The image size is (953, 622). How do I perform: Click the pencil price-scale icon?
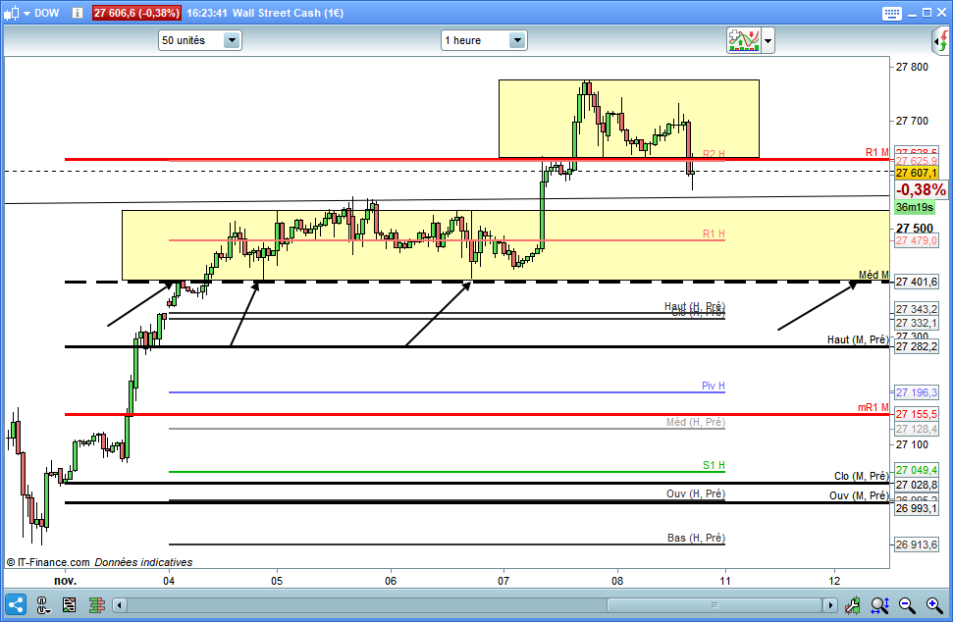coord(852,605)
